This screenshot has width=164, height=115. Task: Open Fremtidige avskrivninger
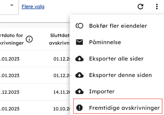pos(118,106)
